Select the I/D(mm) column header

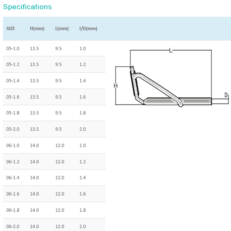click(x=88, y=28)
